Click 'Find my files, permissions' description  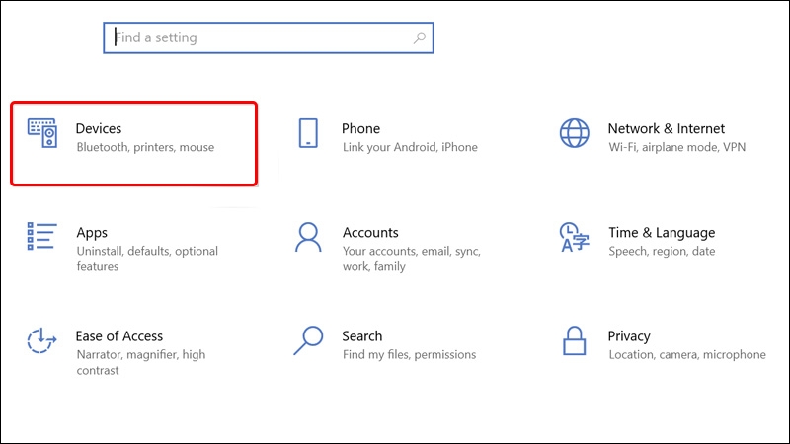[x=409, y=355]
